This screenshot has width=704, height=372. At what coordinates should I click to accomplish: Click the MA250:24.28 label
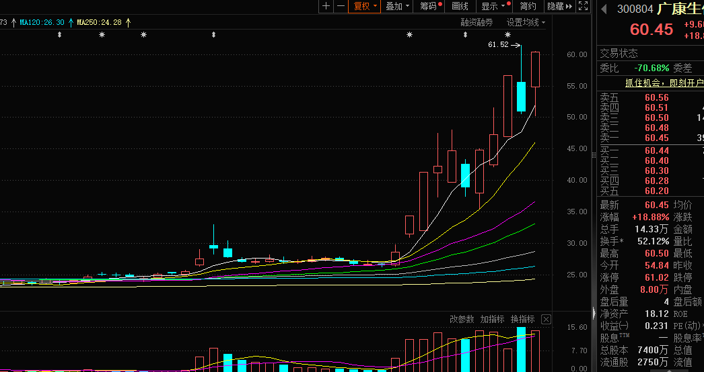(x=99, y=22)
